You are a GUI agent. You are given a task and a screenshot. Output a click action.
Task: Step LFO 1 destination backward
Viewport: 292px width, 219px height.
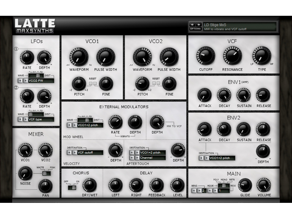tap(20, 81)
